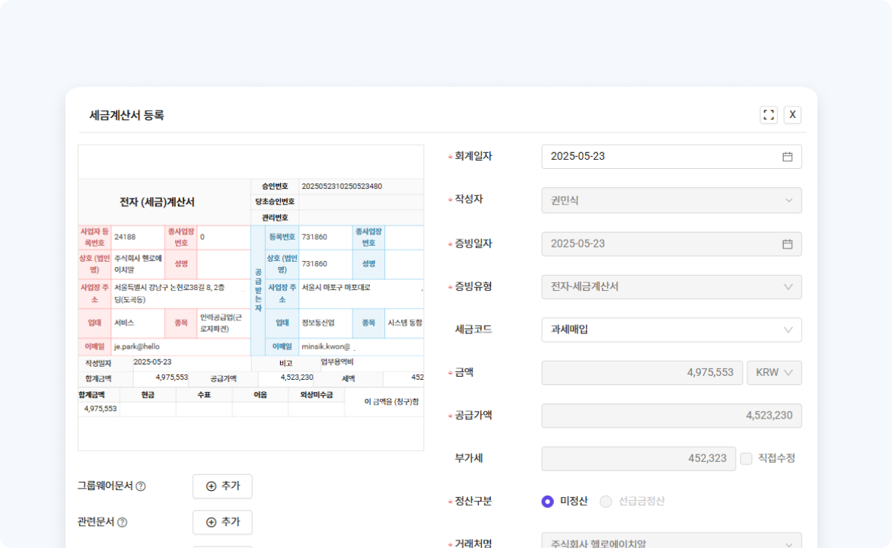Add a 그룹웨어문서 with 추가 button
The width and height of the screenshot is (892, 548).
222,486
